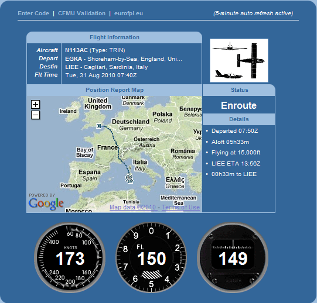The image size is (317, 303).
Task: Select the Position Report Map header
Action: point(114,90)
